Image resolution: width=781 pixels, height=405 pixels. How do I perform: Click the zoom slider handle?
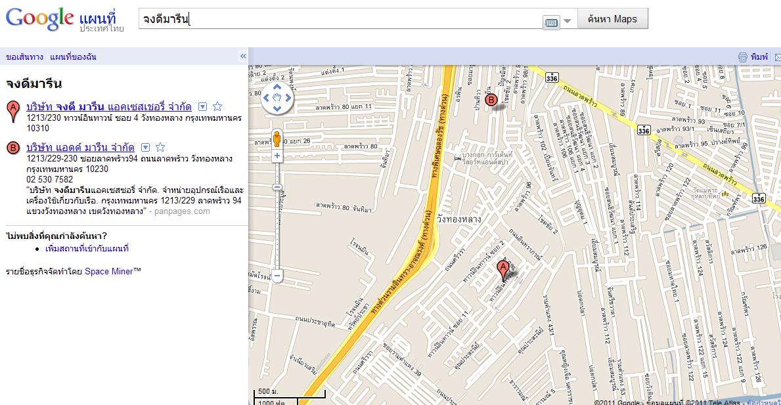pyautogui.click(x=277, y=187)
